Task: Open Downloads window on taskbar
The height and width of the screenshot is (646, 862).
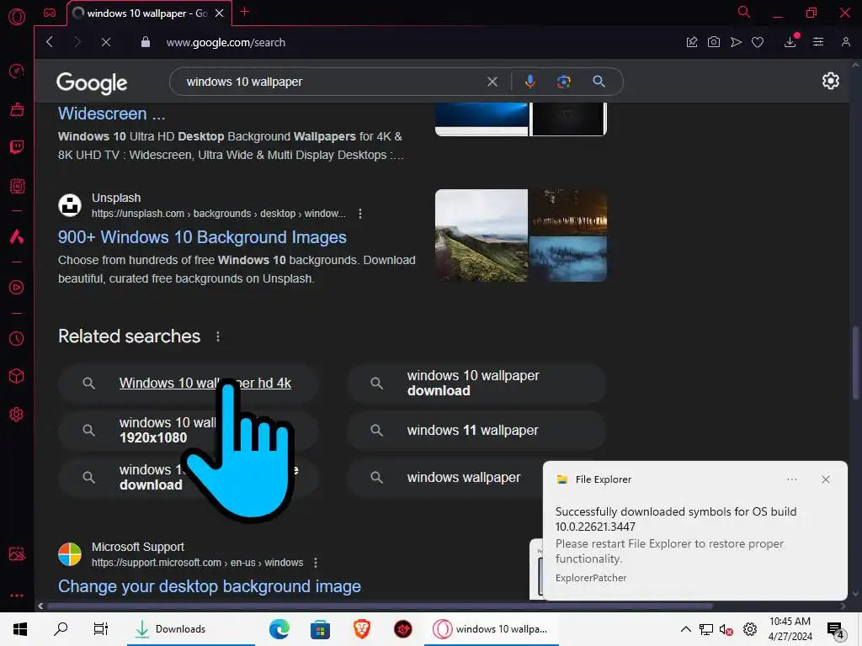Action: [191, 629]
